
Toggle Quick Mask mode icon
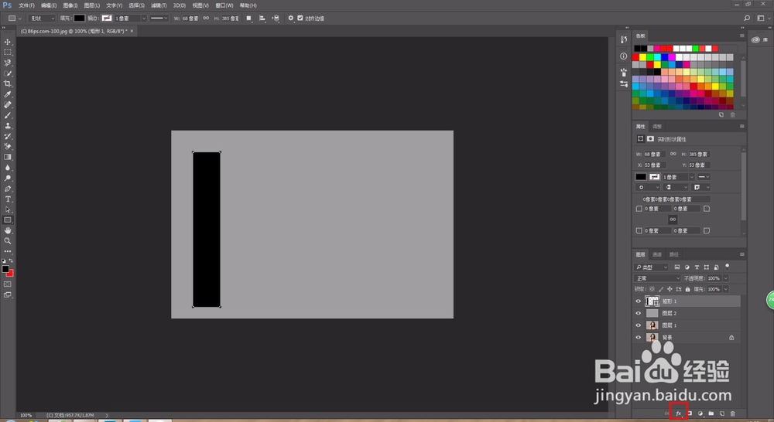click(x=8, y=284)
